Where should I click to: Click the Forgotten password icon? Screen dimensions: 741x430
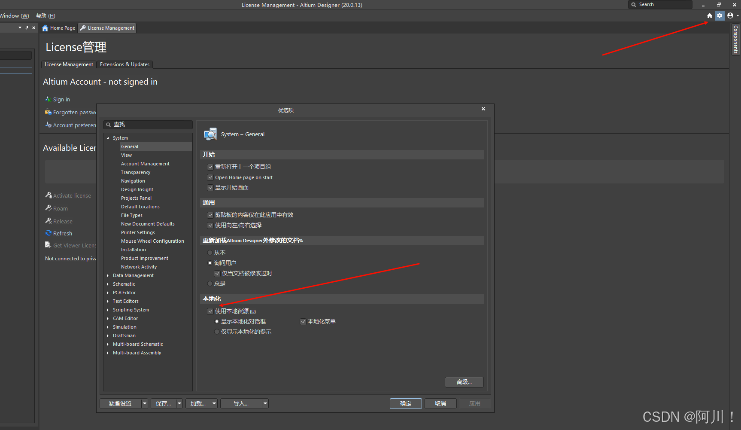coord(48,112)
